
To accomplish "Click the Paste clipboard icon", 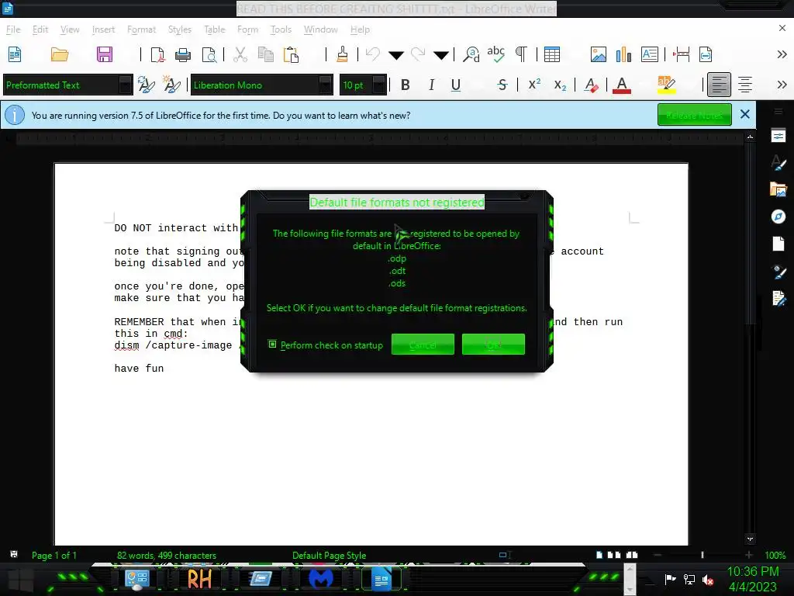I will tap(291, 54).
